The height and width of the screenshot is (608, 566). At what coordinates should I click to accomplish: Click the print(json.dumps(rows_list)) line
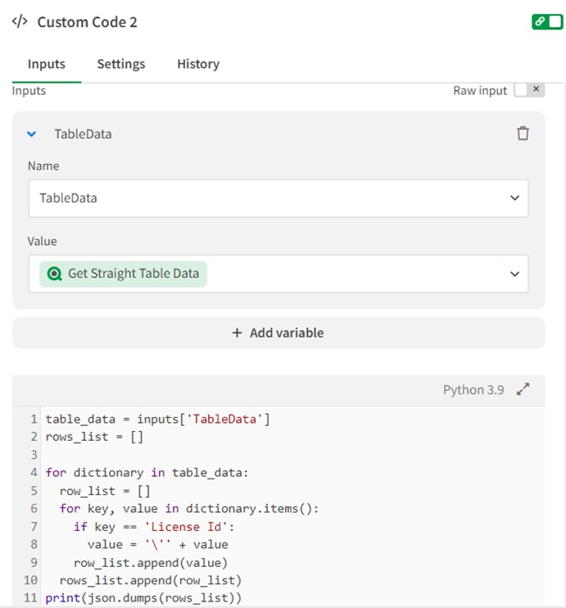click(143, 598)
